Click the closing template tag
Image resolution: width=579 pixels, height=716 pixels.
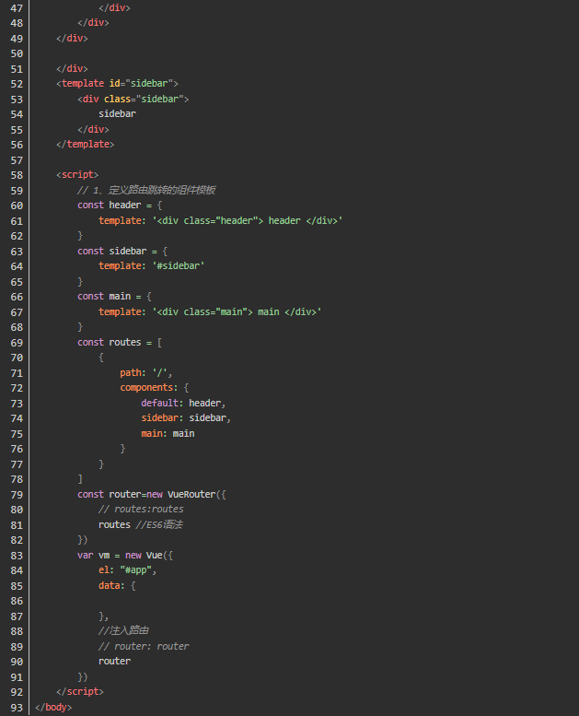click(x=85, y=144)
